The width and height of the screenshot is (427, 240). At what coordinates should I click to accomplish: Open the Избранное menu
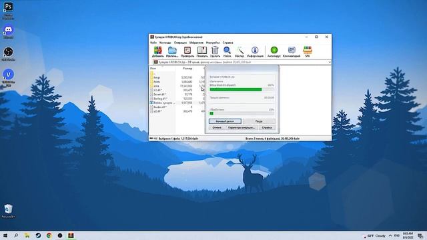[196, 43]
